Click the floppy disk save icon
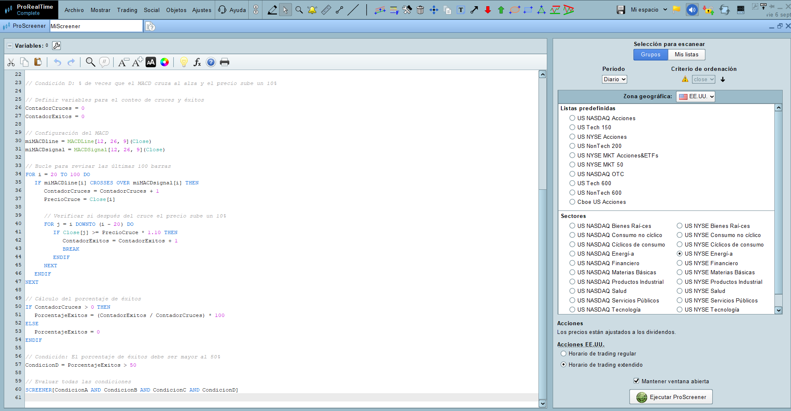791x411 pixels. pos(620,10)
